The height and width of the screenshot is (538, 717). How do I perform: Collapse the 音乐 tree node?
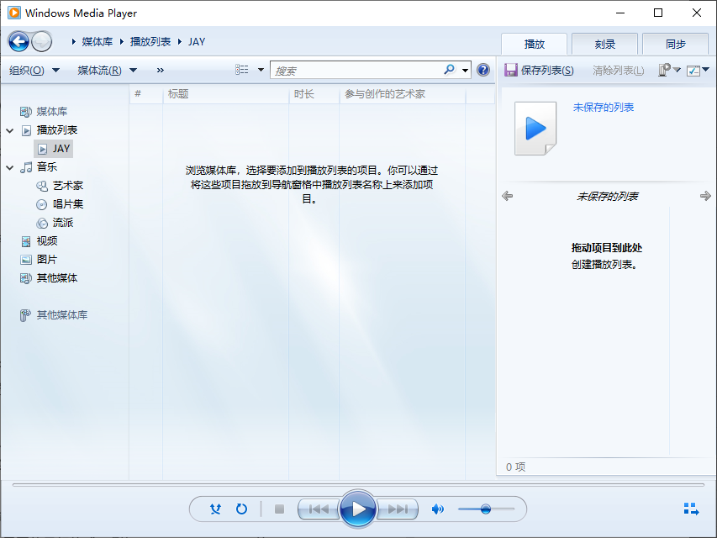coord(9,168)
